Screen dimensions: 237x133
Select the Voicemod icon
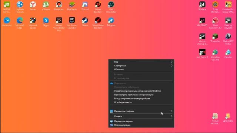[x=7, y=21]
